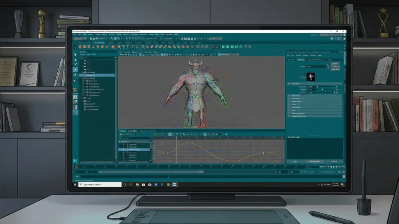Screen dimensions: 399x224
Task: Toggle checkmark of first Graph Editor curve row
Action: 124,144
